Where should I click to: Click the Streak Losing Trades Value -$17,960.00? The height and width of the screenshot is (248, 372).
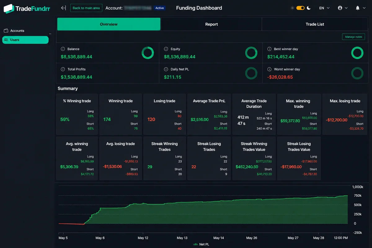pos(291,167)
